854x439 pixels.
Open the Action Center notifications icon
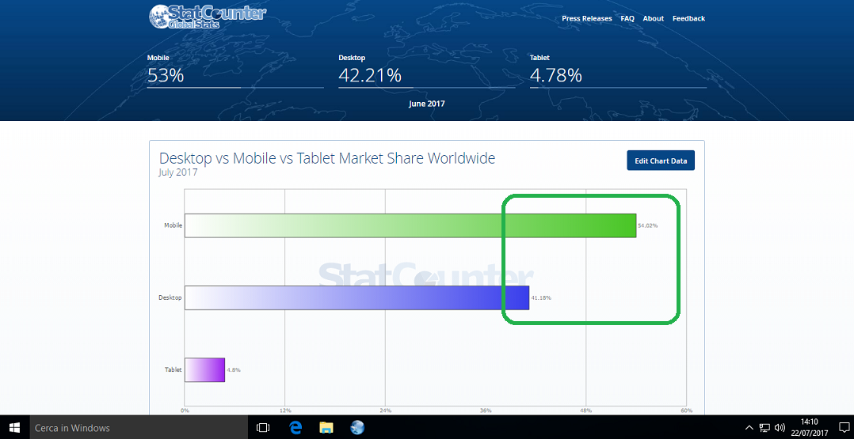tap(844, 428)
